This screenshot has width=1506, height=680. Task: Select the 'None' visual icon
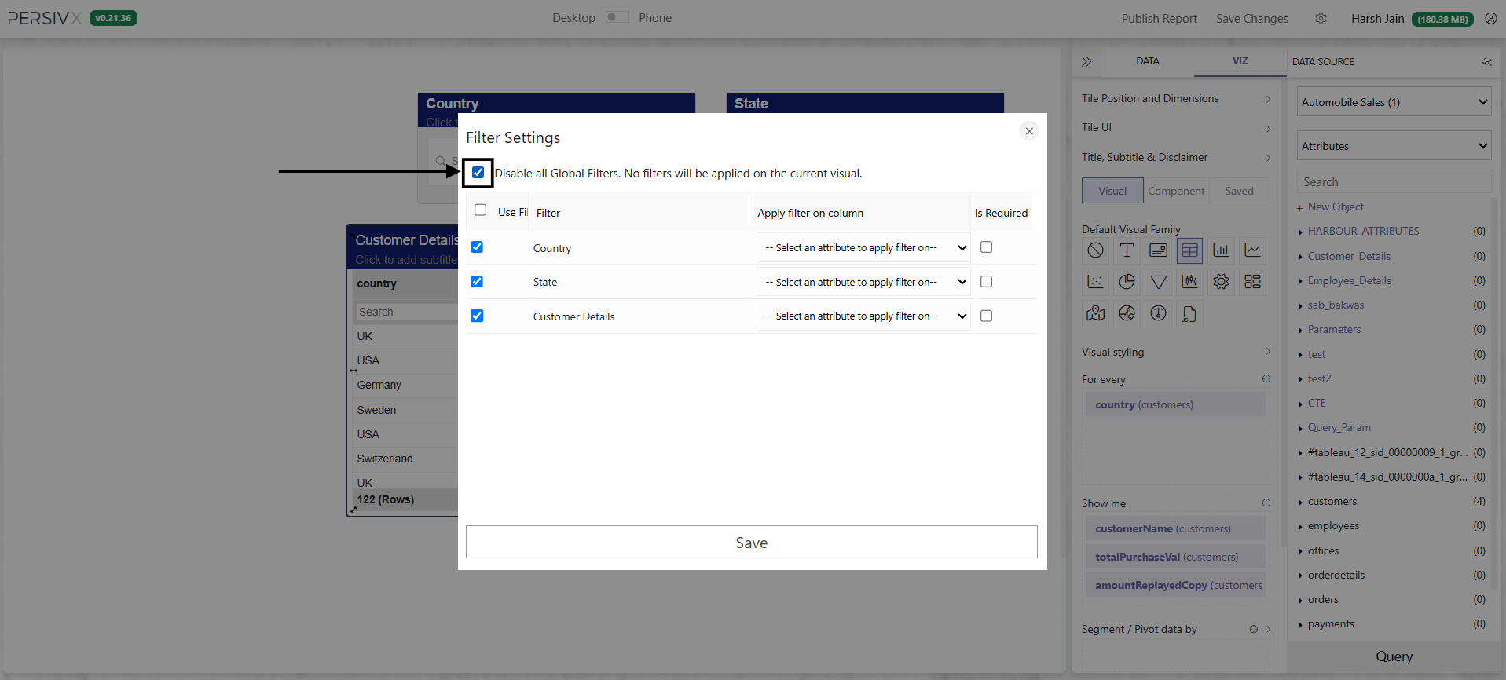pyautogui.click(x=1095, y=250)
